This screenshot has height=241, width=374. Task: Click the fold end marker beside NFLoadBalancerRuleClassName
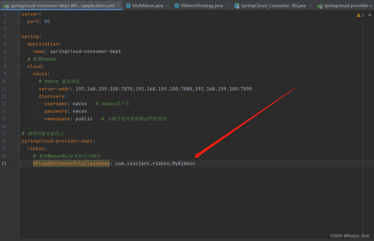pyautogui.click(x=19, y=163)
